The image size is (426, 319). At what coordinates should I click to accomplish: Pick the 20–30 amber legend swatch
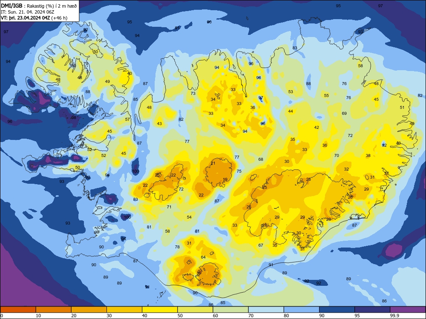point(89,310)
